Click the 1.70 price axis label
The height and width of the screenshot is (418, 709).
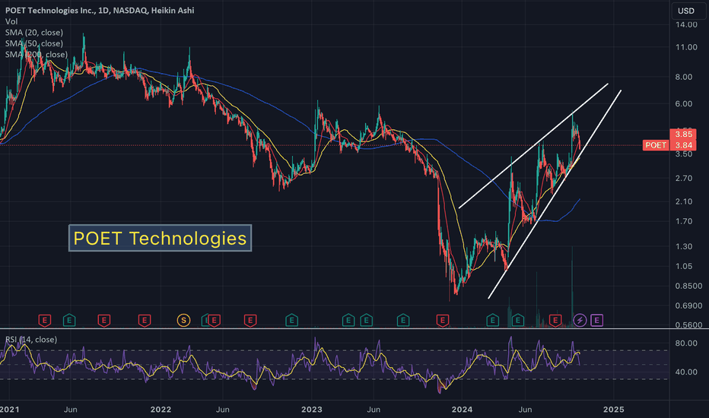click(684, 221)
